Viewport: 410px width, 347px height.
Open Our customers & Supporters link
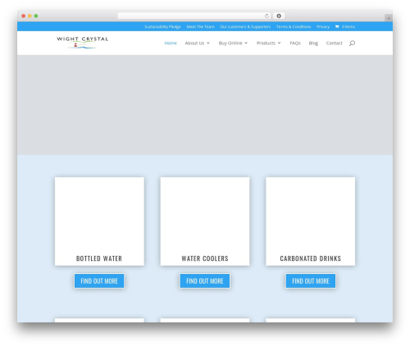(245, 26)
